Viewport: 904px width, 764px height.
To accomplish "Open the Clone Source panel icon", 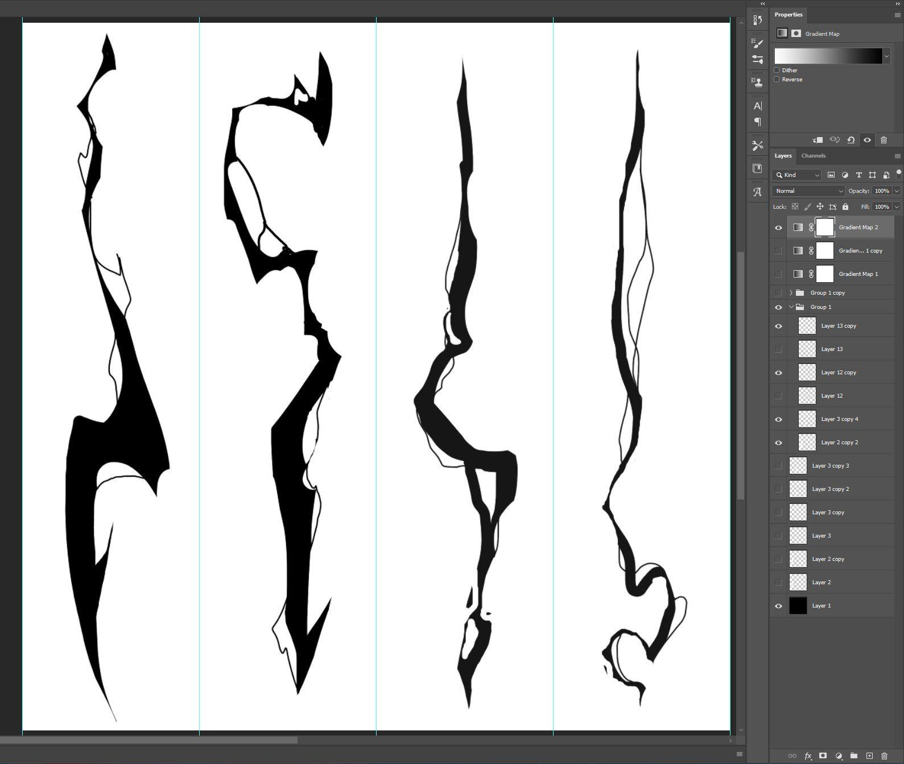I will (x=757, y=82).
